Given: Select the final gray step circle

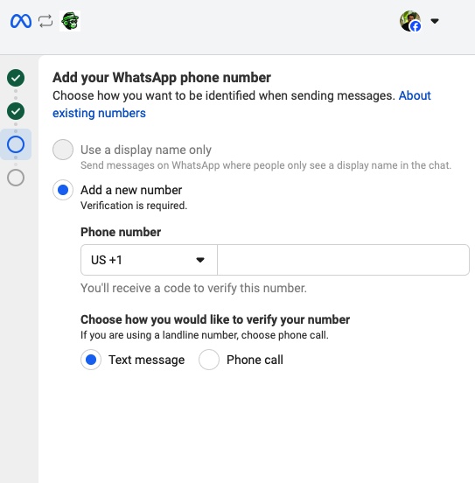Looking at the screenshot, I should [x=16, y=178].
